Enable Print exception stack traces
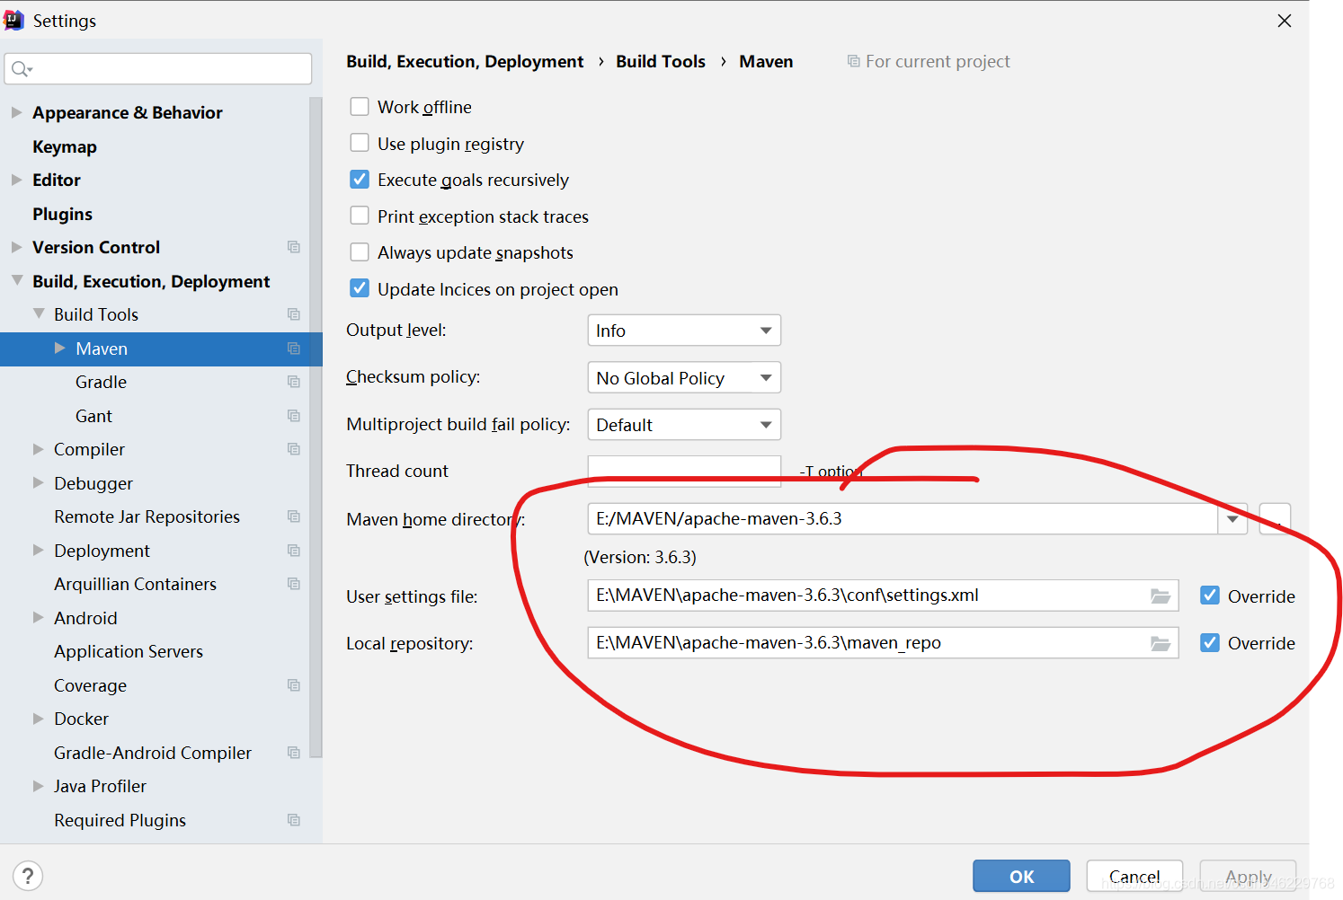 coord(360,216)
